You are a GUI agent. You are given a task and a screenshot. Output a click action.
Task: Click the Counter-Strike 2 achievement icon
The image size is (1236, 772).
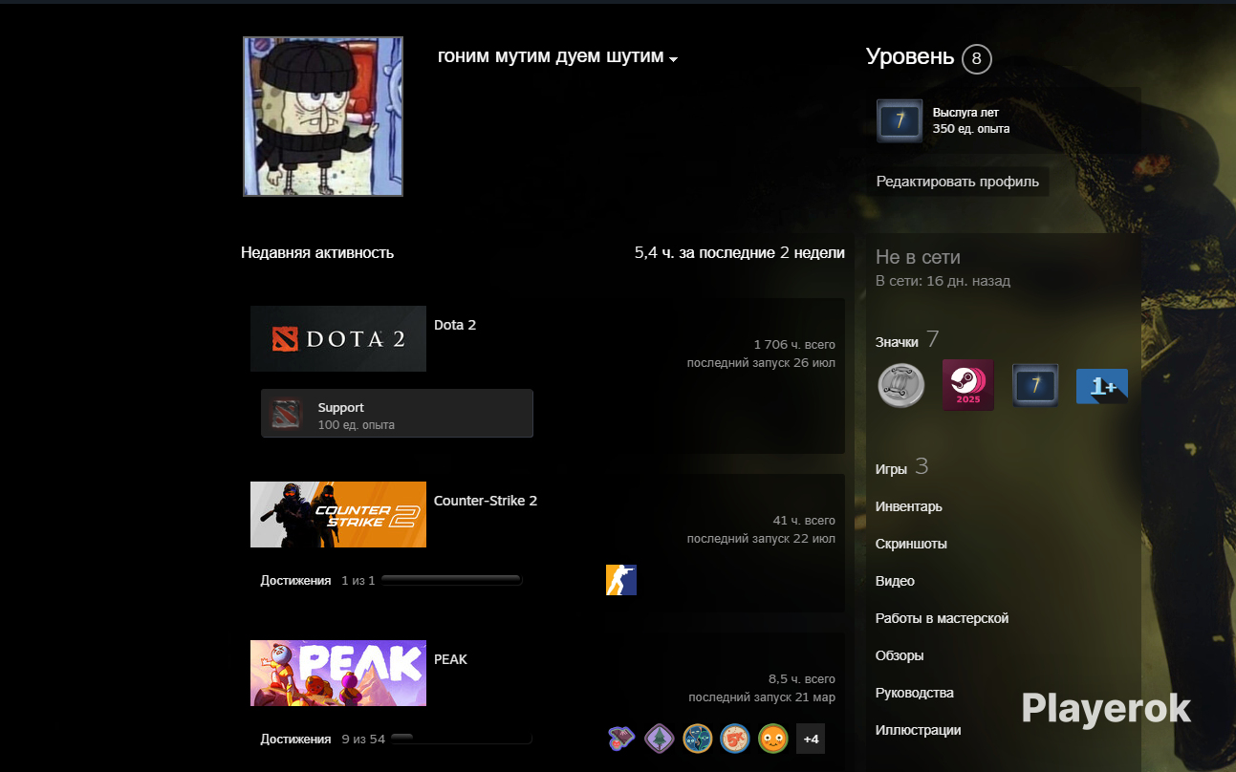pos(621,580)
